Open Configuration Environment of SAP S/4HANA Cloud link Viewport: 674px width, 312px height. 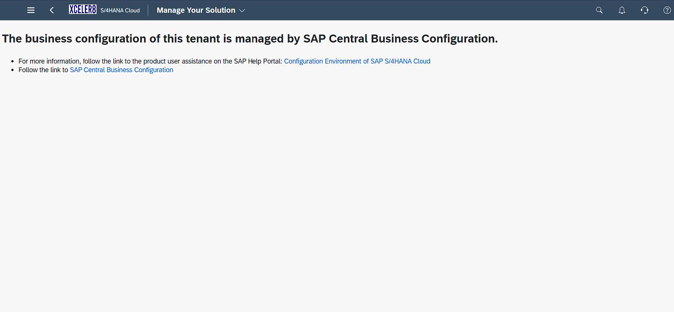pos(357,61)
